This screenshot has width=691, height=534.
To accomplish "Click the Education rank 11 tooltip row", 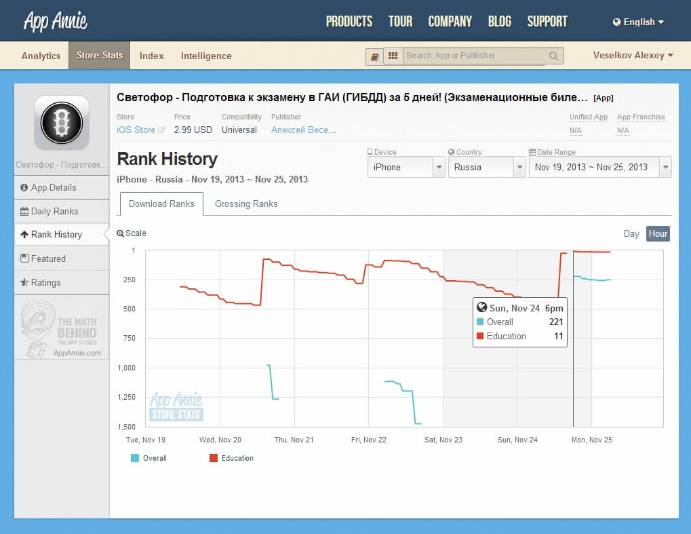I will tap(520, 336).
